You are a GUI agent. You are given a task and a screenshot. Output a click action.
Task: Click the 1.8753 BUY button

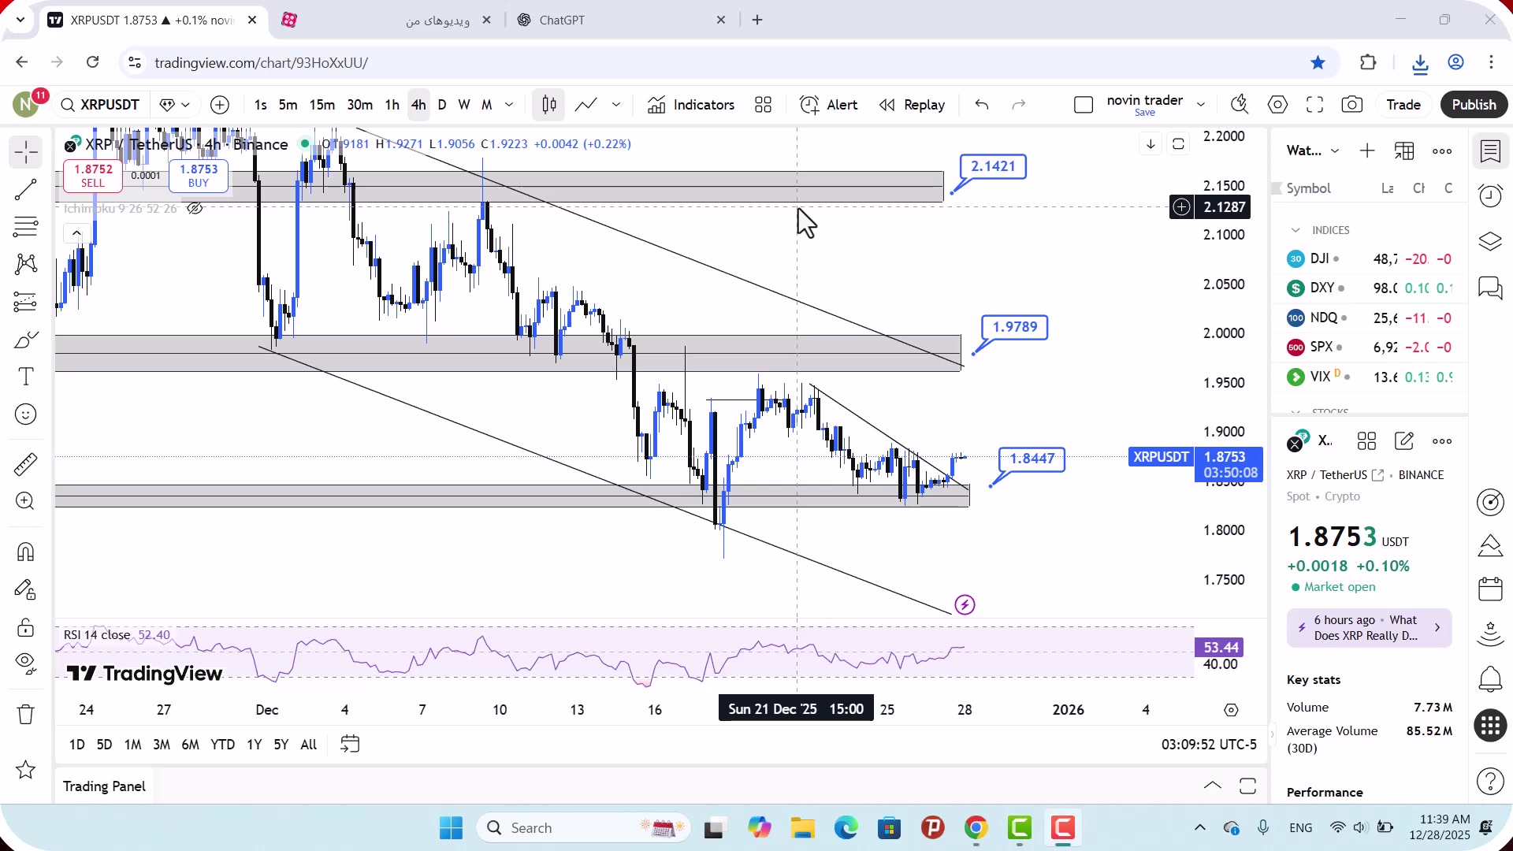pyautogui.click(x=199, y=175)
